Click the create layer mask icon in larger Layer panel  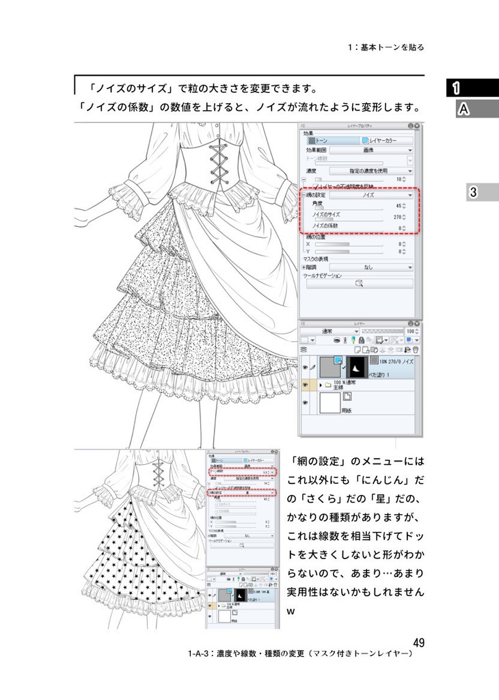click(399, 349)
